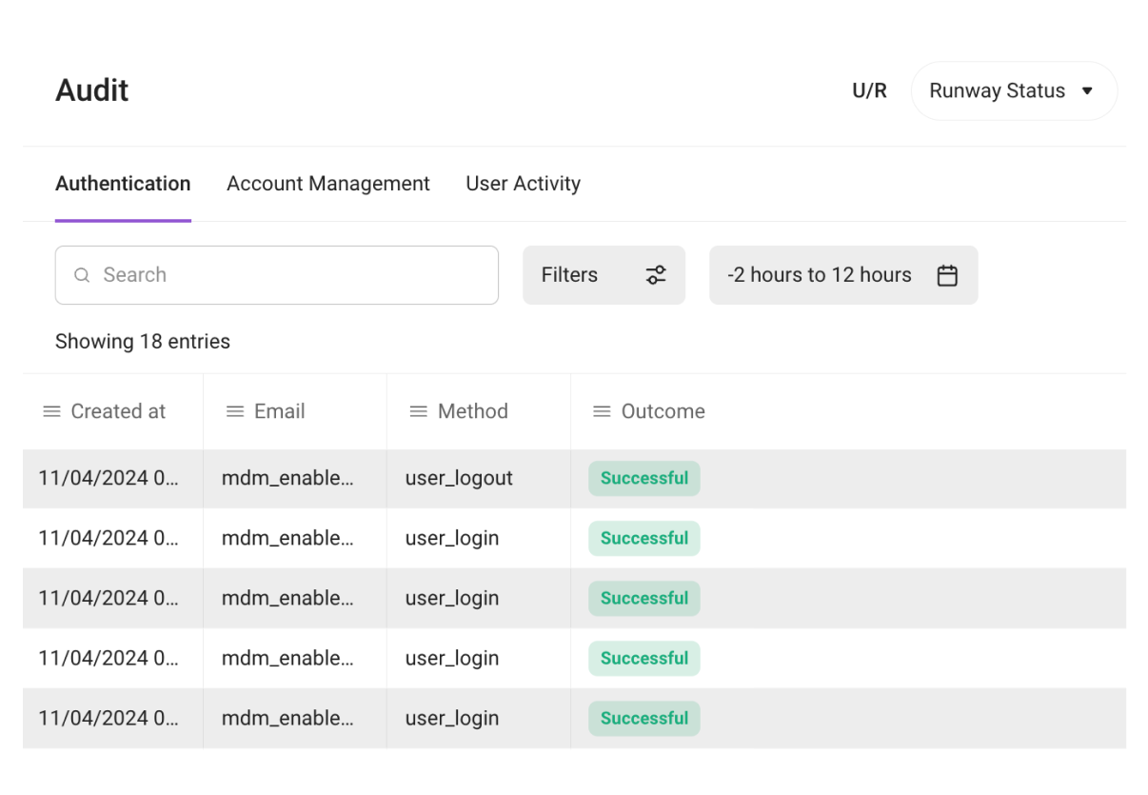Click the Runway Status caret arrow
1148x795 pixels.
point(1087,91)
